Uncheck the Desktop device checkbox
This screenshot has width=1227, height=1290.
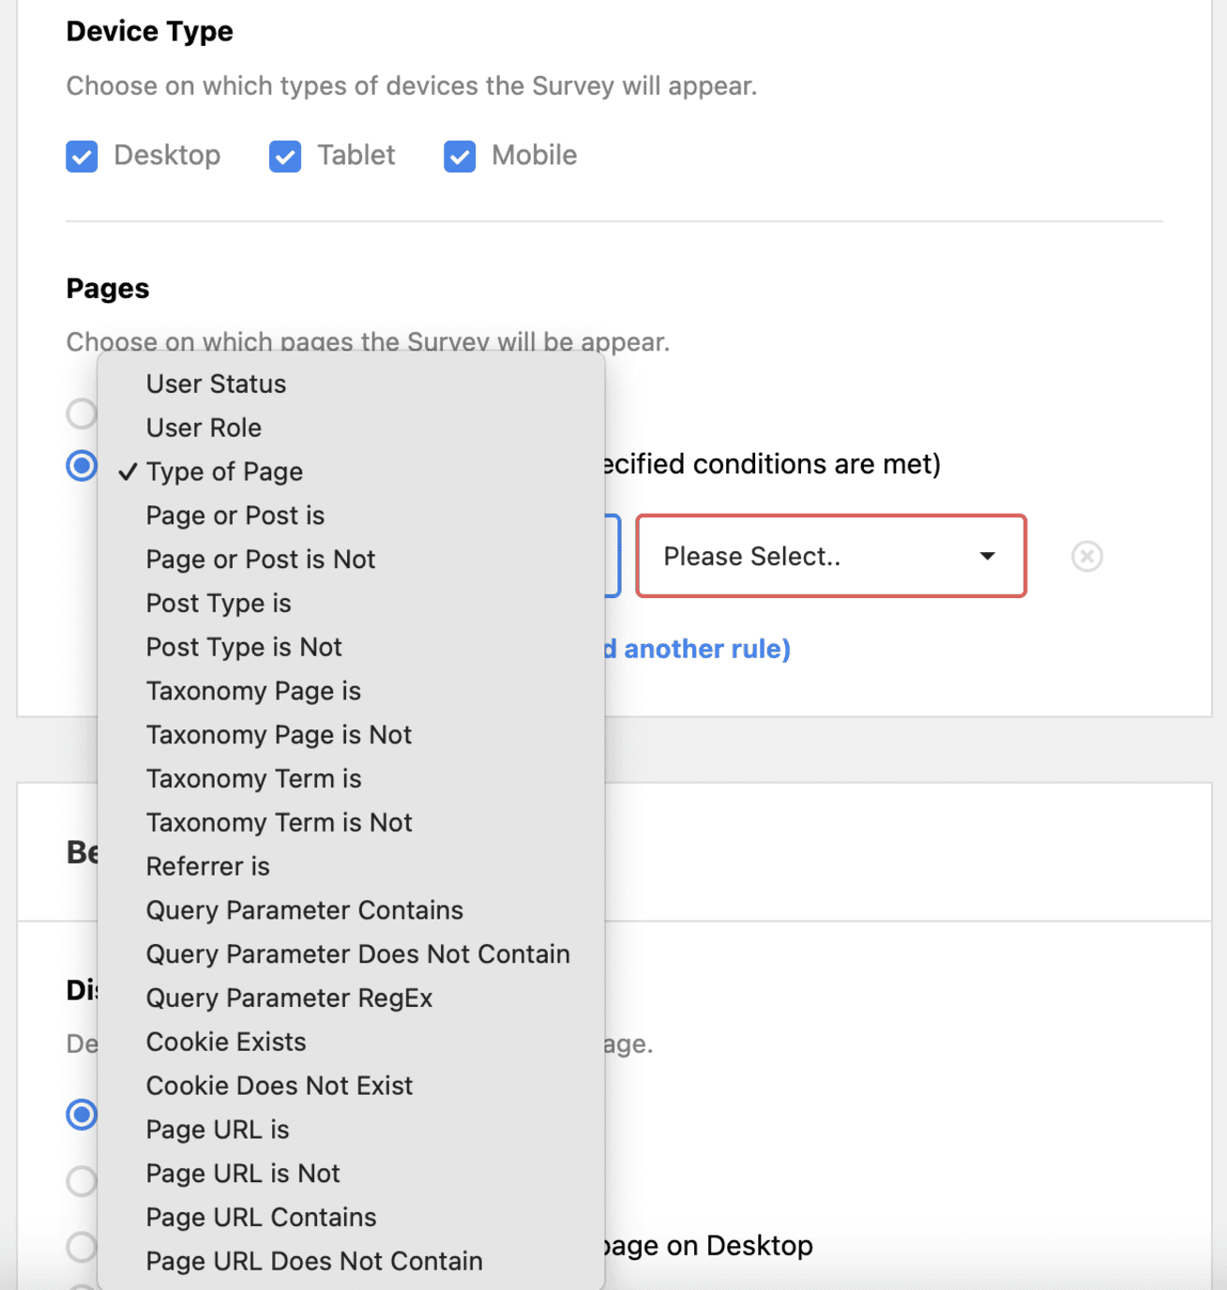82,156
